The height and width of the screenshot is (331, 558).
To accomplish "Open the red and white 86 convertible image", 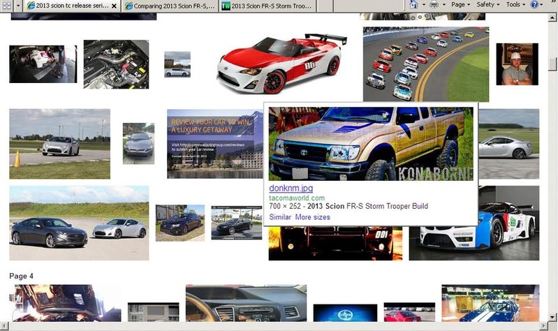I will pyautogui.click(x=282, y=64).
